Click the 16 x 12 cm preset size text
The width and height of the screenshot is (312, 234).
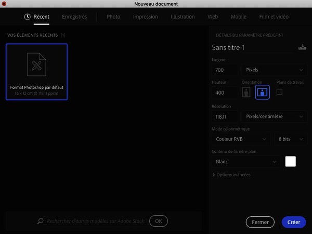(x=36, y=93)
